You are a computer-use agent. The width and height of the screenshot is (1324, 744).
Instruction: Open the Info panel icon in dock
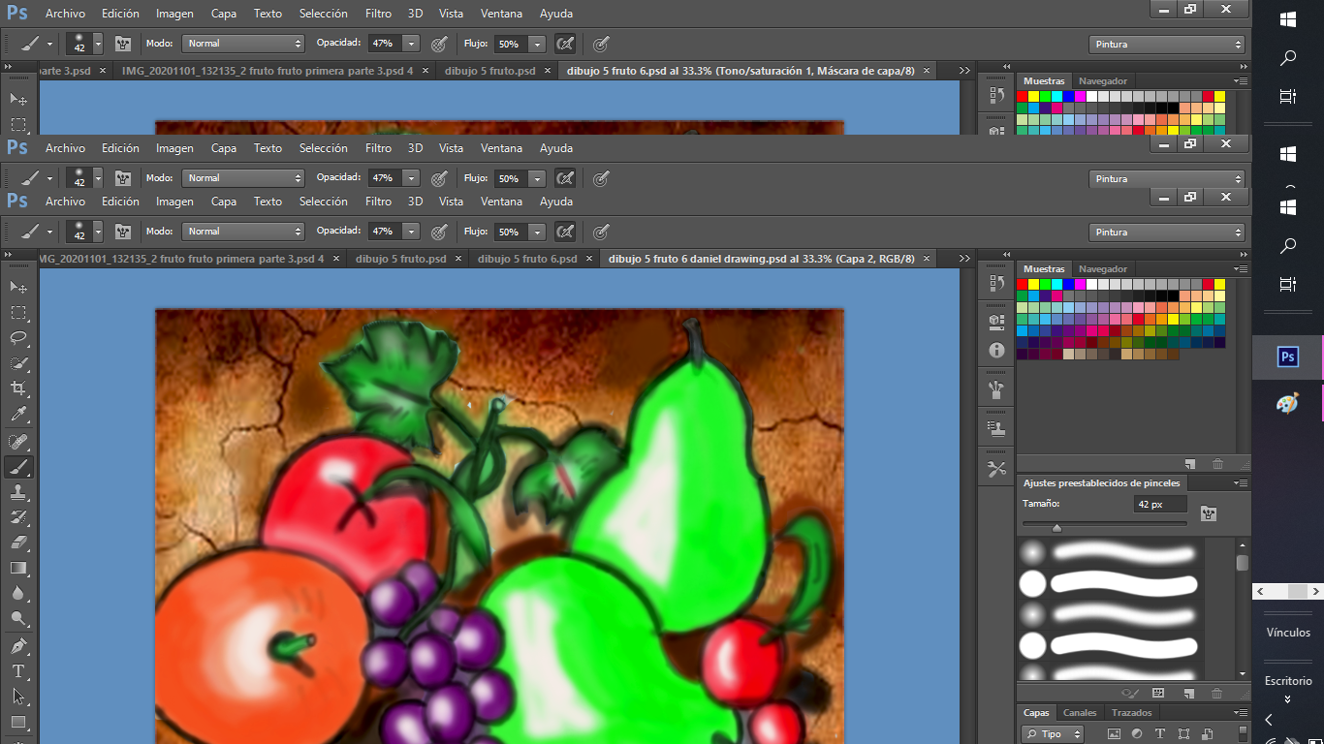[x=996, y=350]
